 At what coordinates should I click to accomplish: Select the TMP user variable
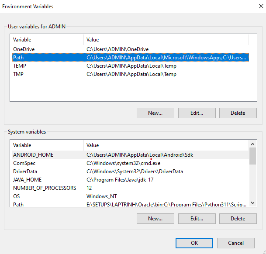pyautogui.click(x=18, y=74)
